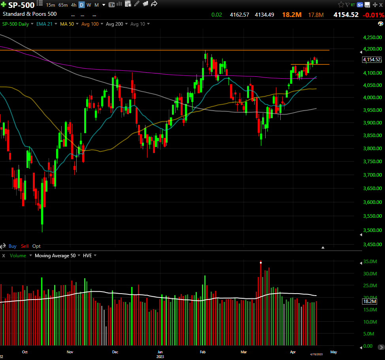Click the up triangle marker above volume pane
This screenshot has width=385, height=360.
(323, 247)
